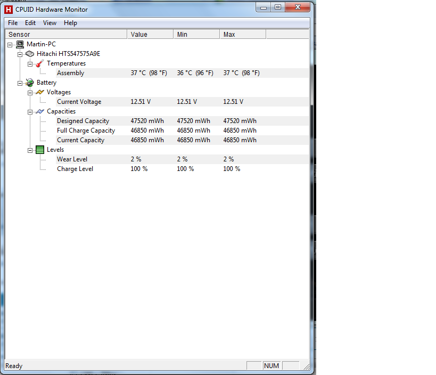Screen dimensions: 436x375
Task: Click the computer icon beside Martin-PC
Action: point(20,44)
